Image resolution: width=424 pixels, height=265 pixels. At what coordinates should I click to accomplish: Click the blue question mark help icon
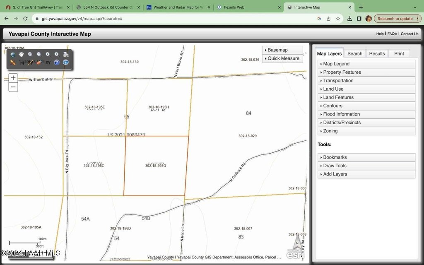pyautogui.click(x=57, y=63)
